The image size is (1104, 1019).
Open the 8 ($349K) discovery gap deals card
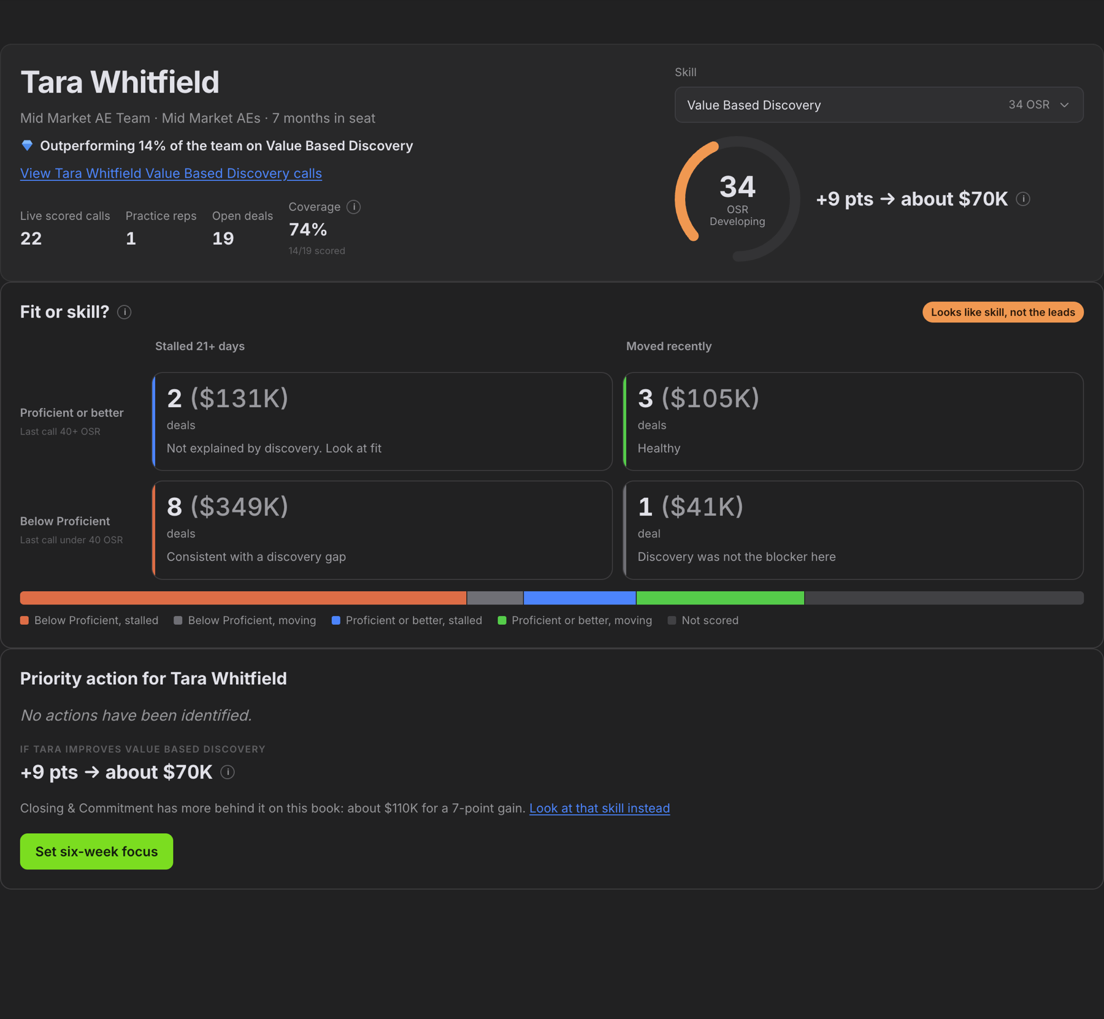pos(382,530)
